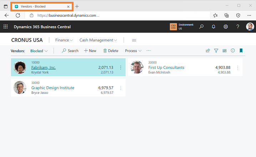Open the hamburger menu beside Cash Management
Screen dimensions: 256x157
[134, 40]
